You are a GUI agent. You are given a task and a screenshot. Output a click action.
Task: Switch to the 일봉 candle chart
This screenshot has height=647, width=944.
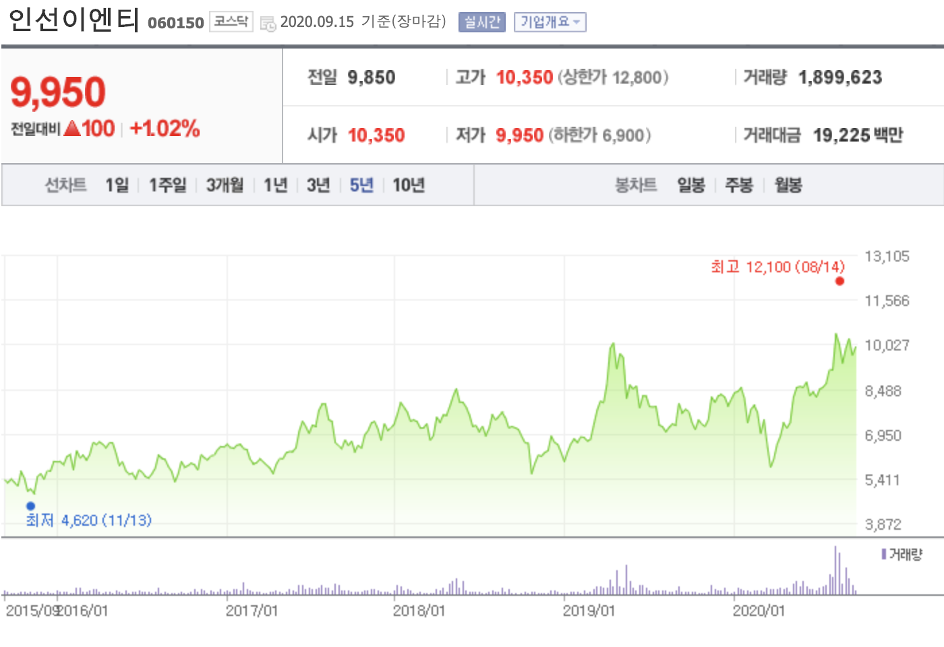[x=691, y=185]
